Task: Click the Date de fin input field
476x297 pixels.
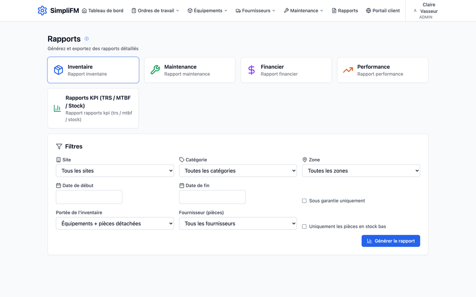Action: coord(212,197)
